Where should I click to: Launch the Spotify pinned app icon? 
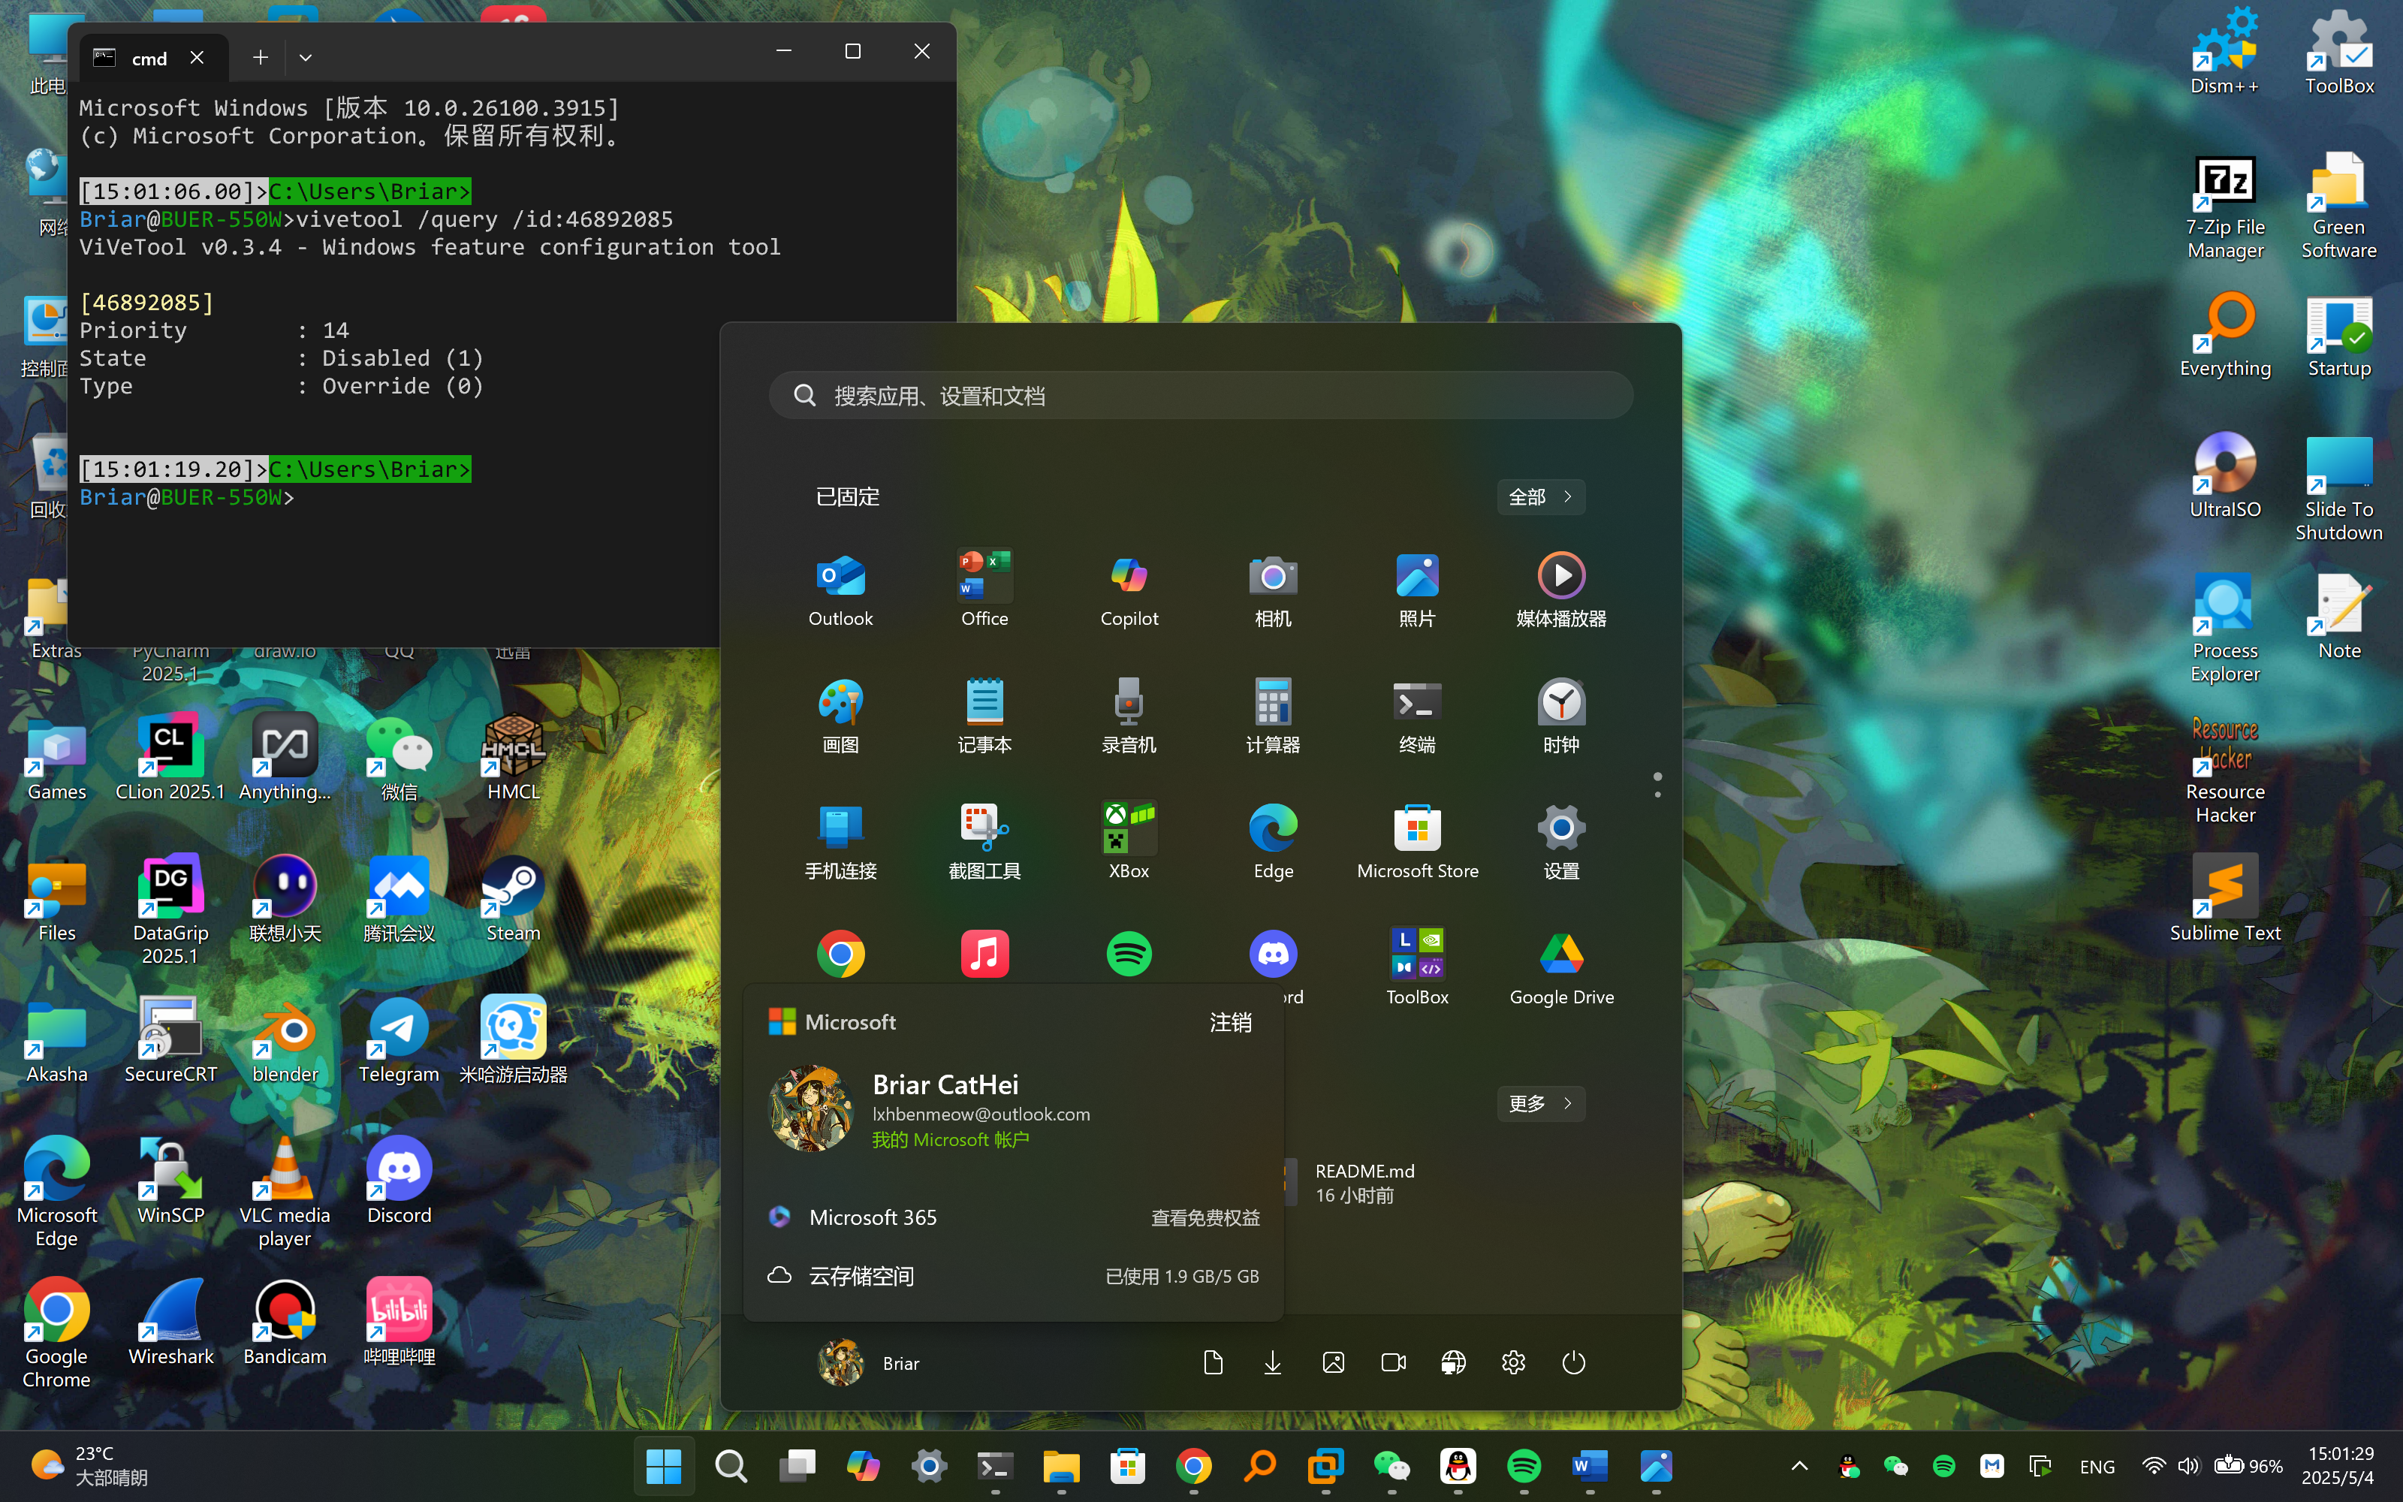(x=1129, y=954)
